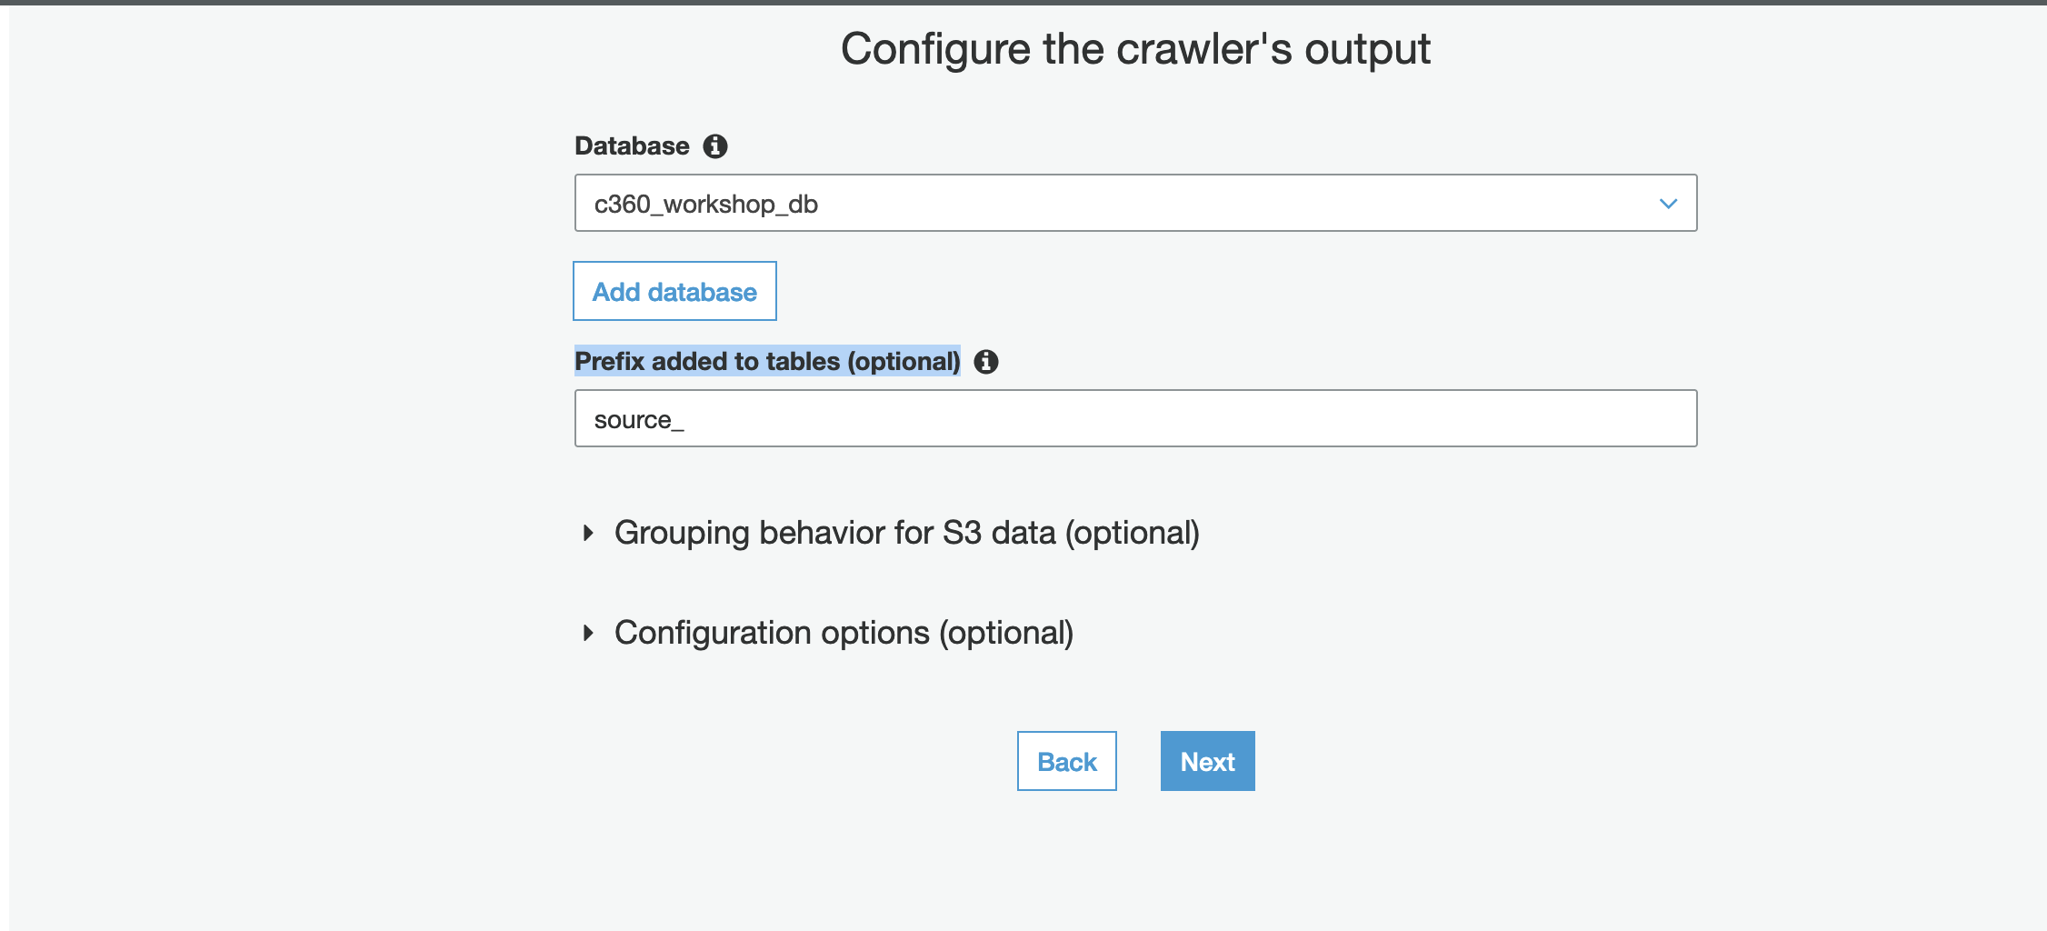This screenshot has height=931, width=2047.
Task: Expand Configuration options via triangle icon
Action: click(x=588, y=633)
